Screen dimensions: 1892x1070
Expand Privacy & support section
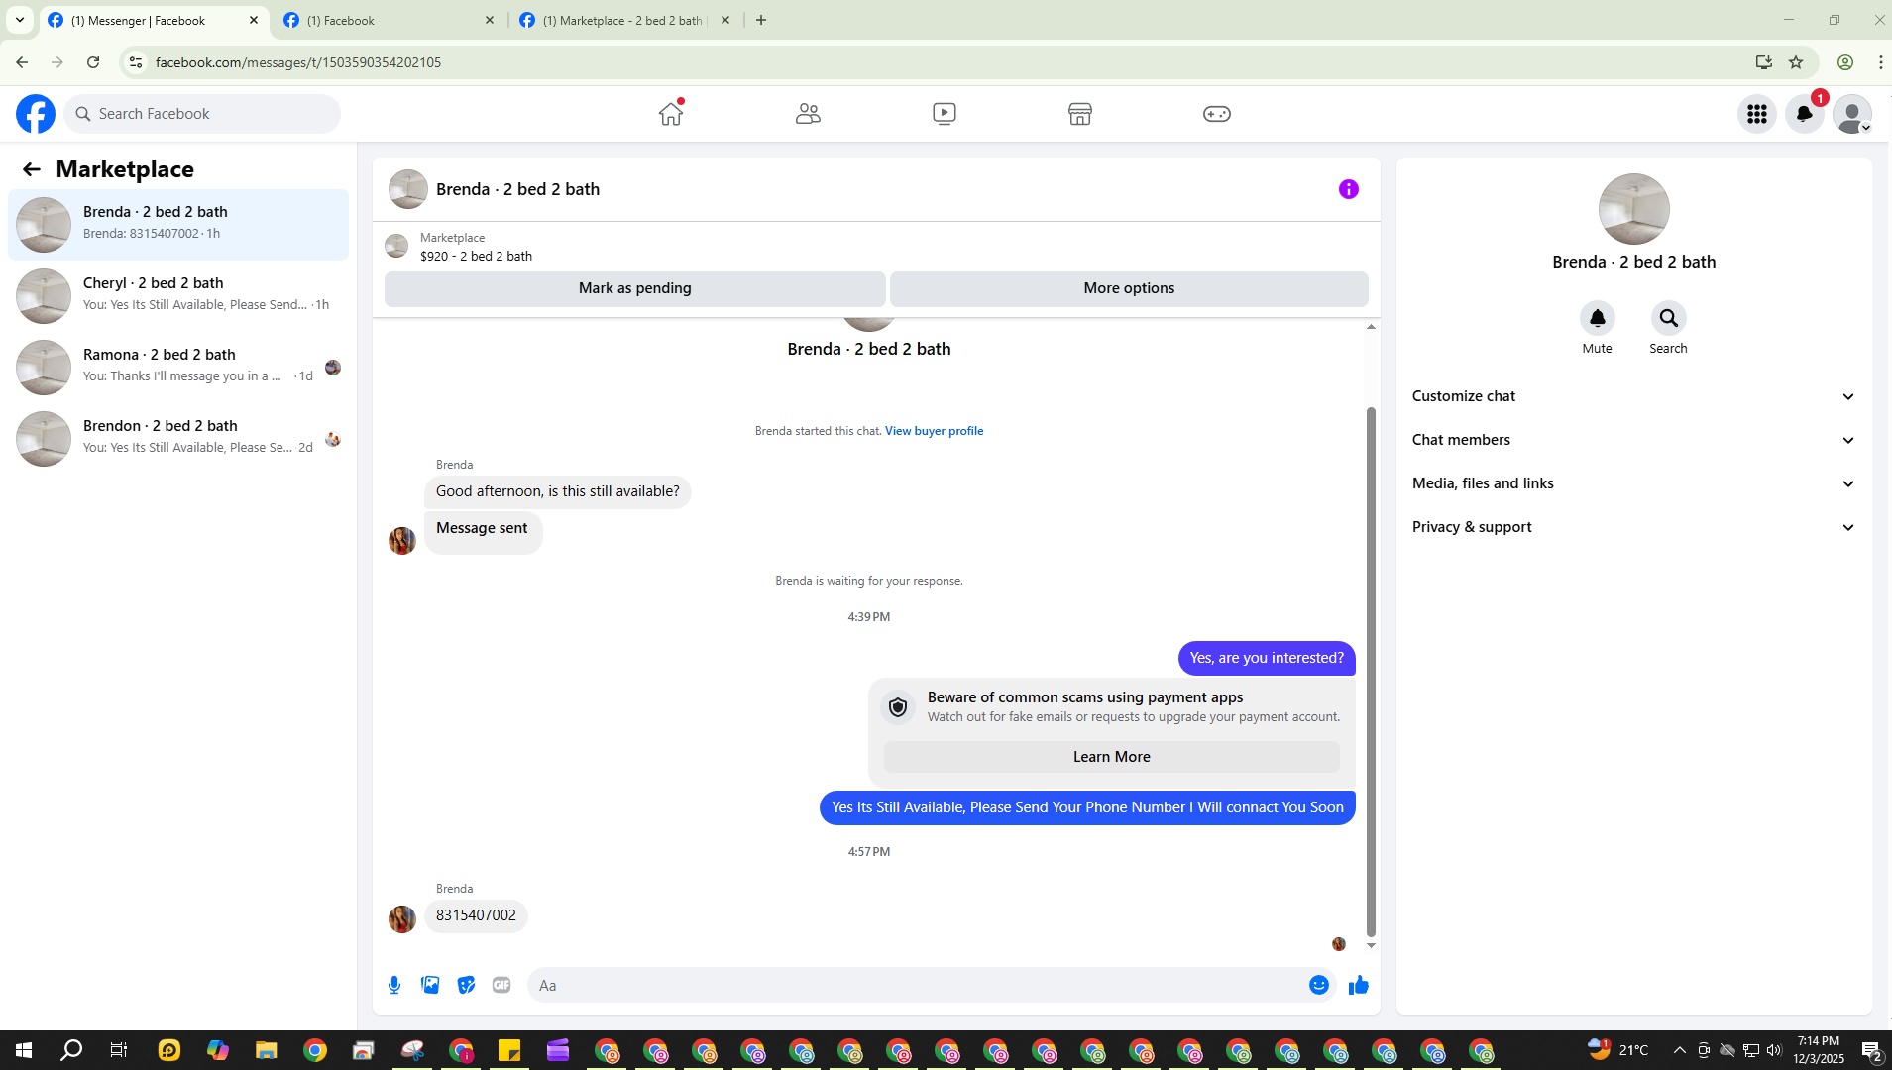[1633, 527]
